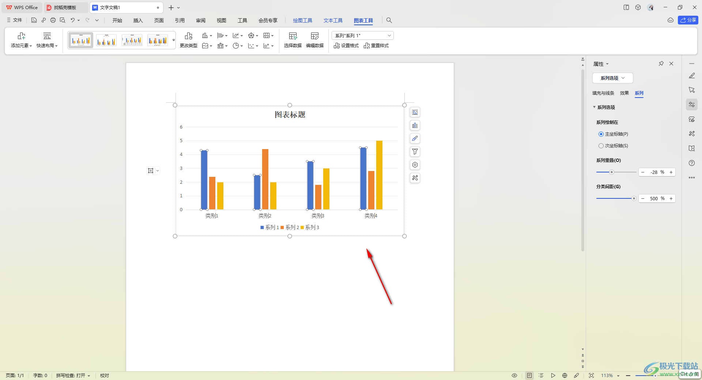Switch to outline view status icon

541,376
